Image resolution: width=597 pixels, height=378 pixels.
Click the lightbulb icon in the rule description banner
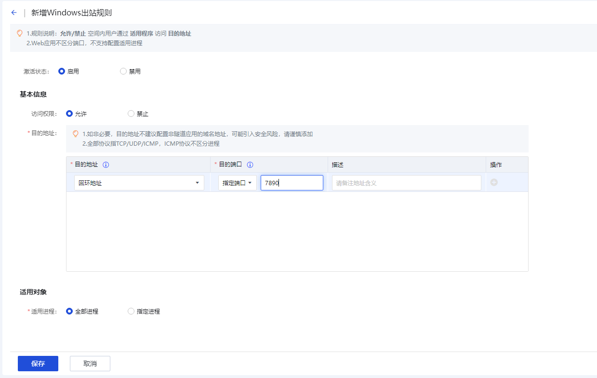[x=20, y=34]
